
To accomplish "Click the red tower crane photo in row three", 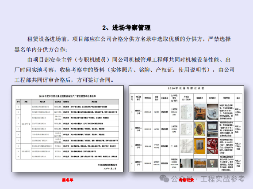I will pos(212,146).
